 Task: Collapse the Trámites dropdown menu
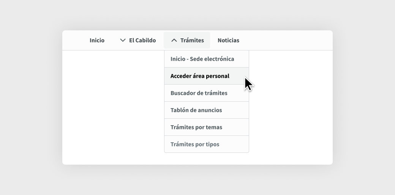(187, 40)
